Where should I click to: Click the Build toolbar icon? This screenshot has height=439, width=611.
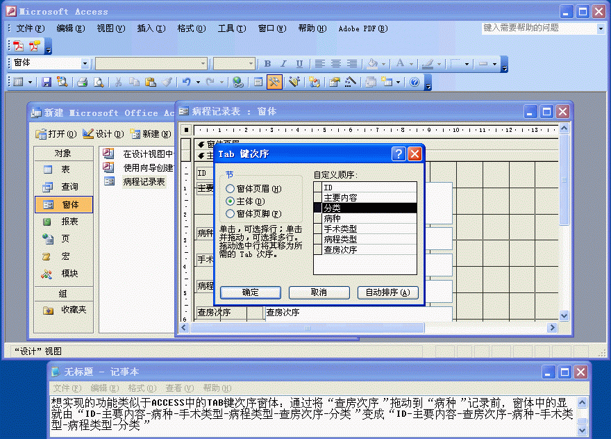(x=350, y=82)
